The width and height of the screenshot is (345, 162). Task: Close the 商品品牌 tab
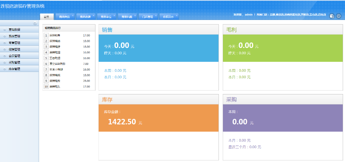(94, 15)
